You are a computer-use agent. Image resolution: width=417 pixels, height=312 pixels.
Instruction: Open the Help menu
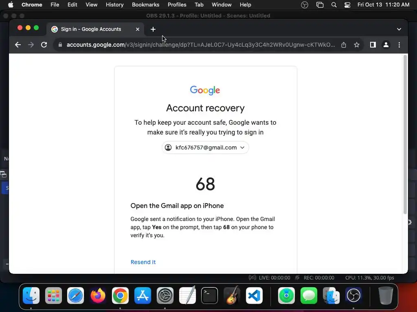point(245,5)
